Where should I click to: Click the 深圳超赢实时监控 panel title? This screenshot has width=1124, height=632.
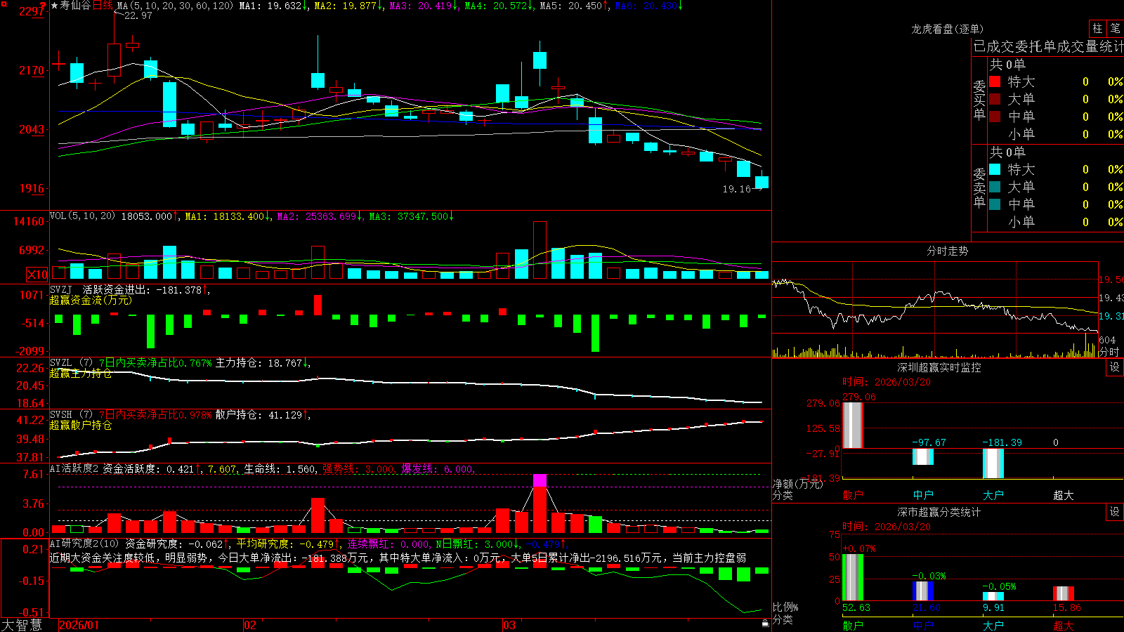tap(939, 367)
